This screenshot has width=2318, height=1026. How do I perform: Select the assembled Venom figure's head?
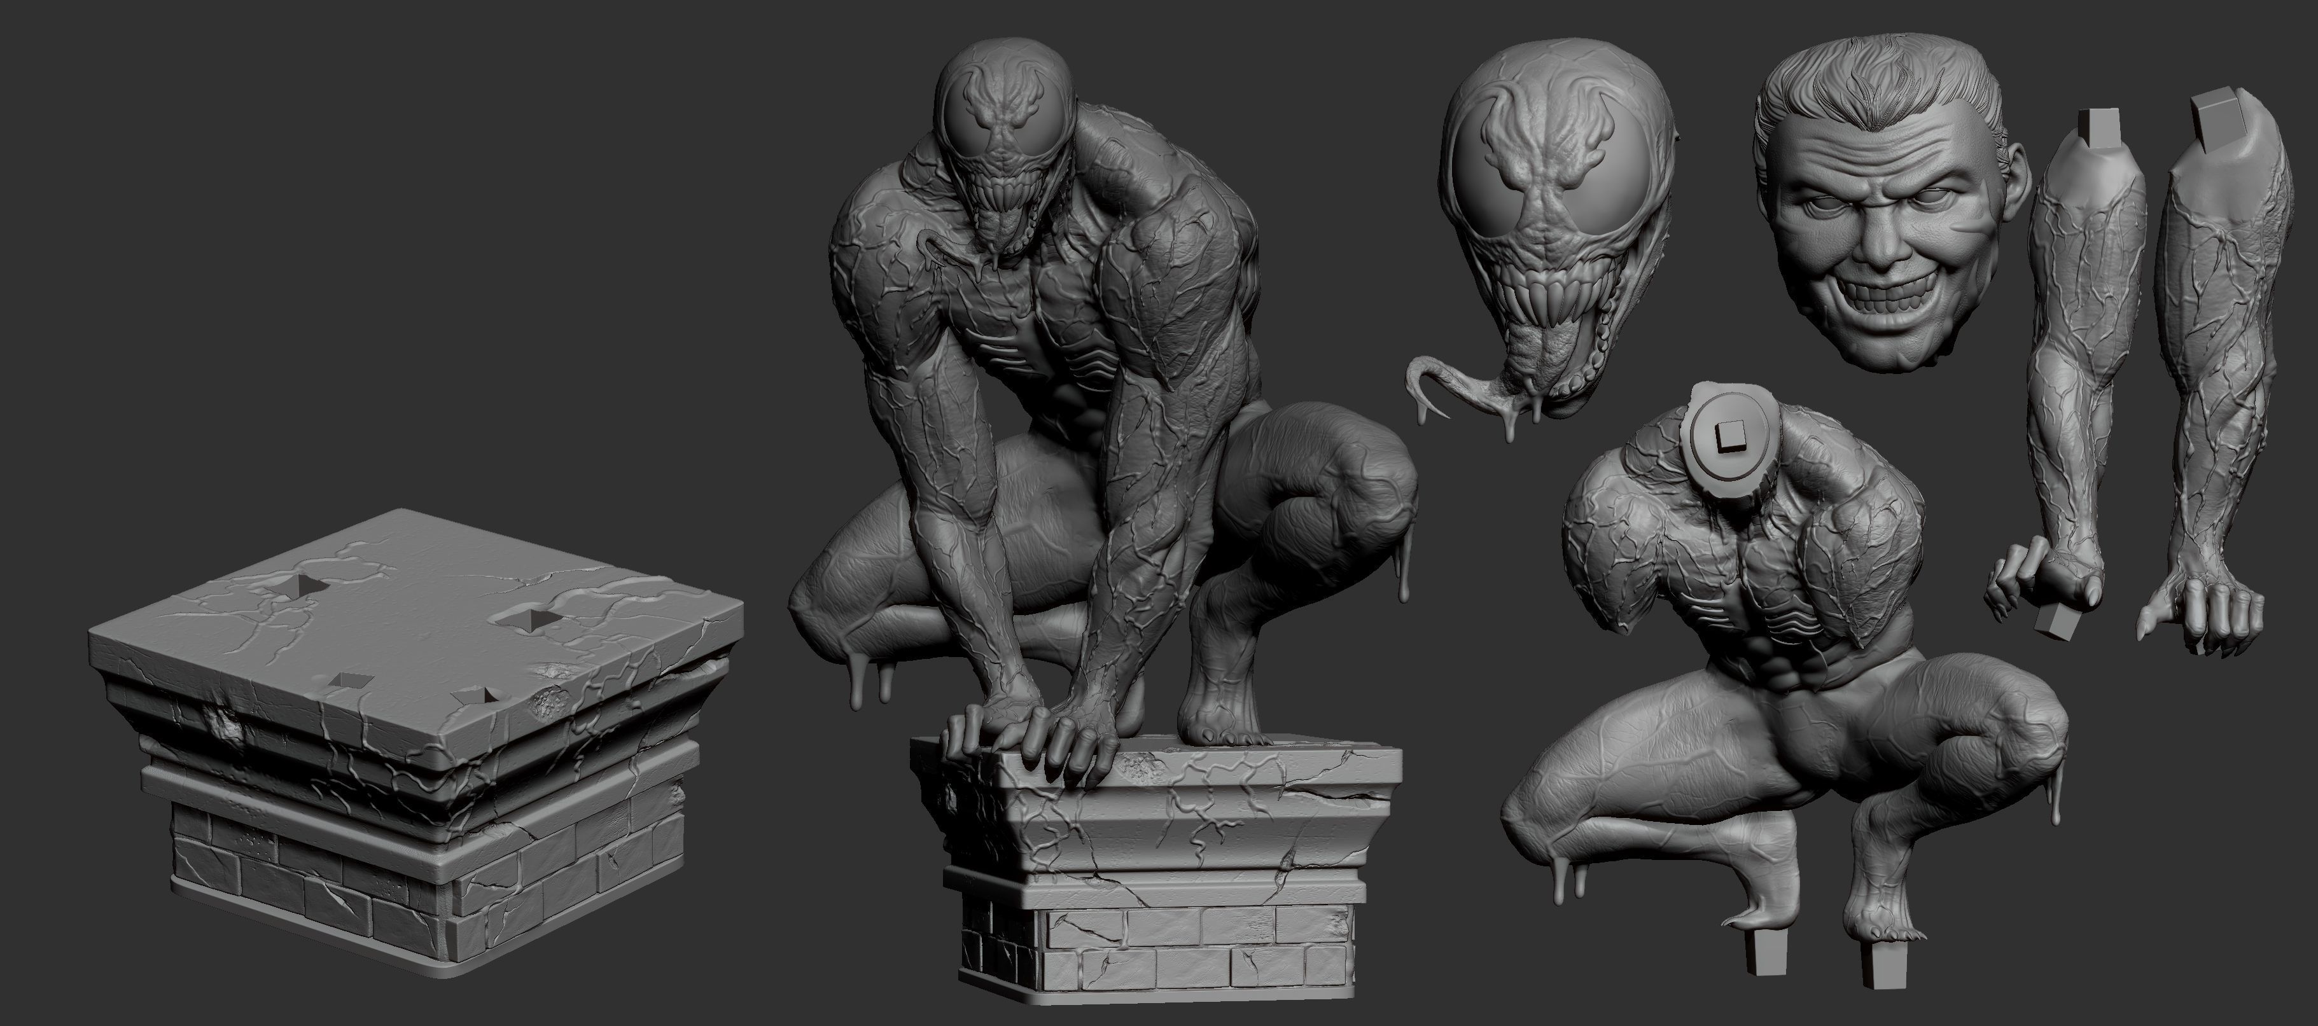tap(1005, 135)
